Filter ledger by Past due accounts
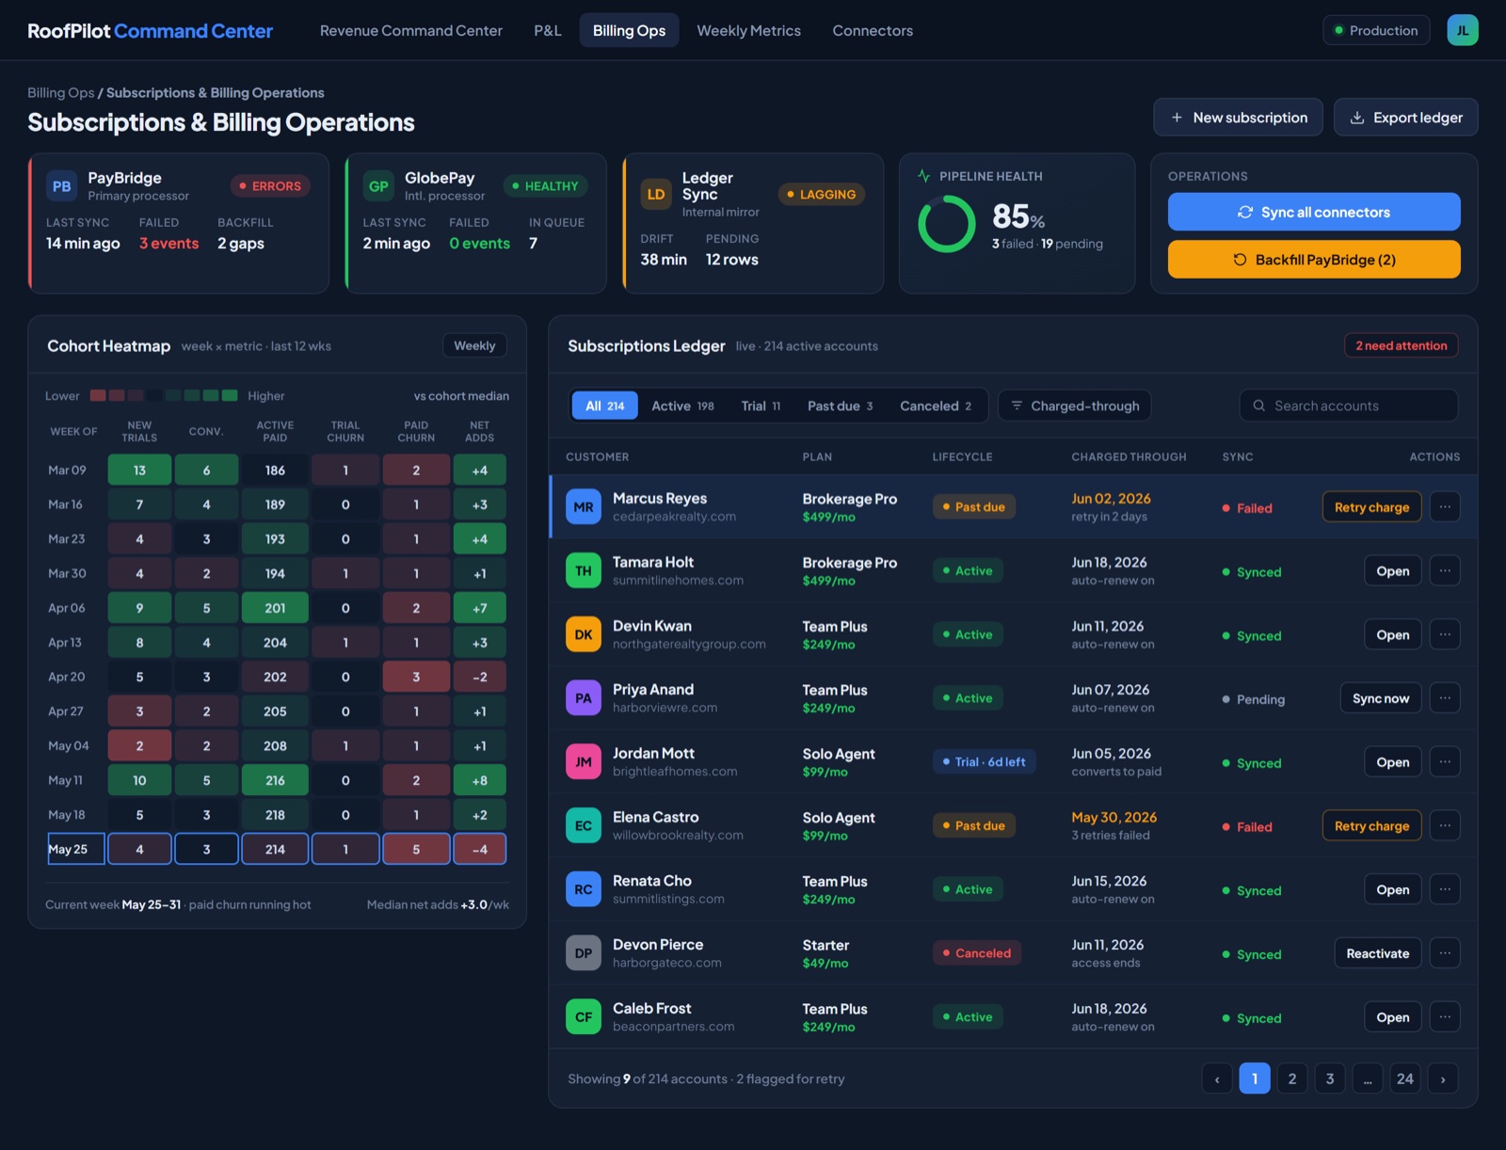The width and height of the screenshot is (1506, 1150). click(841, 406)
